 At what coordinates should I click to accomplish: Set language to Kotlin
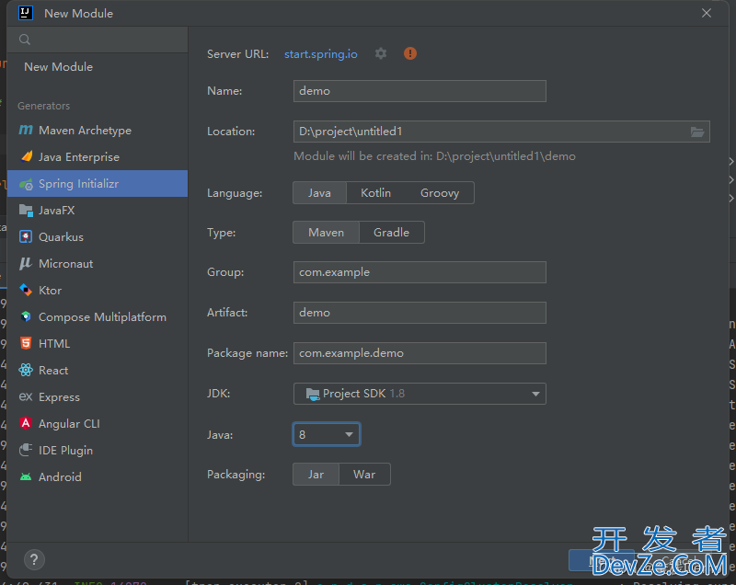tap(375, 193)
